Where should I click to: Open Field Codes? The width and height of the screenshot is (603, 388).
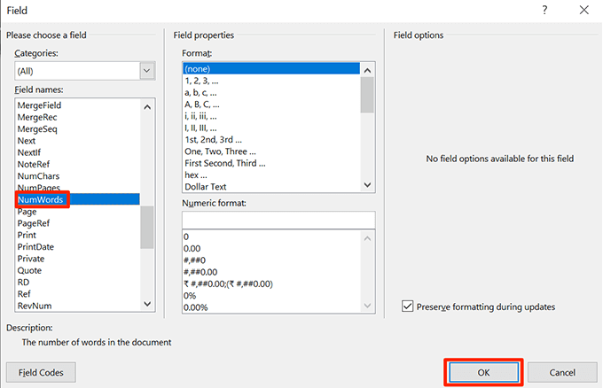(40, 373)
